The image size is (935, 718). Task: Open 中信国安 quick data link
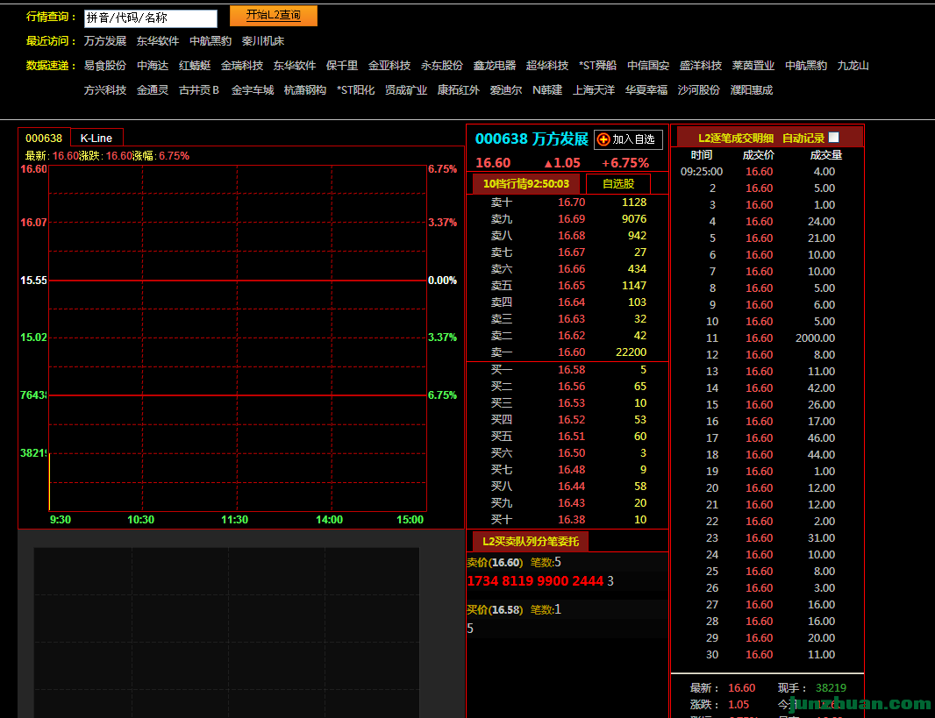click(648, 66)
